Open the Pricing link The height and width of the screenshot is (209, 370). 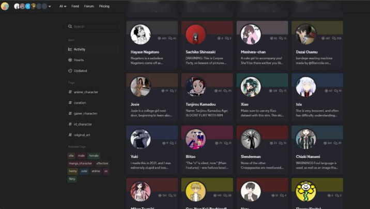pyautogui.click(x=104, y=6)
